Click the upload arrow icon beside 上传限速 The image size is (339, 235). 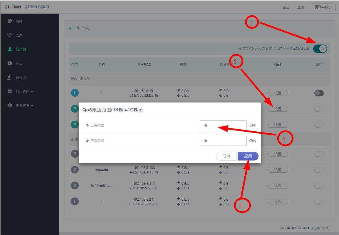tap(87, 125)
